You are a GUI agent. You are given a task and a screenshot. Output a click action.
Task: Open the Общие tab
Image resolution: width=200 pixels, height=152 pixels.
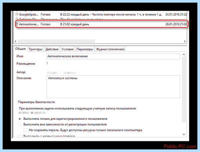20,49
